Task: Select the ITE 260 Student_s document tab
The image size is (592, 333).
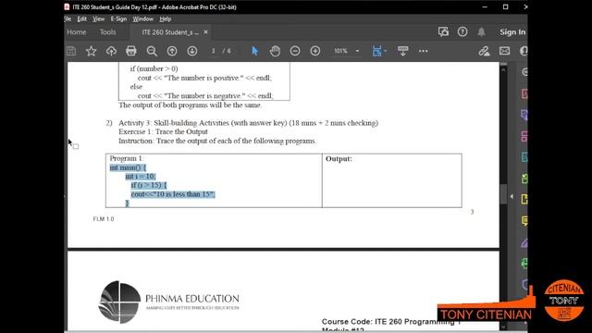Action: (170, 32)
